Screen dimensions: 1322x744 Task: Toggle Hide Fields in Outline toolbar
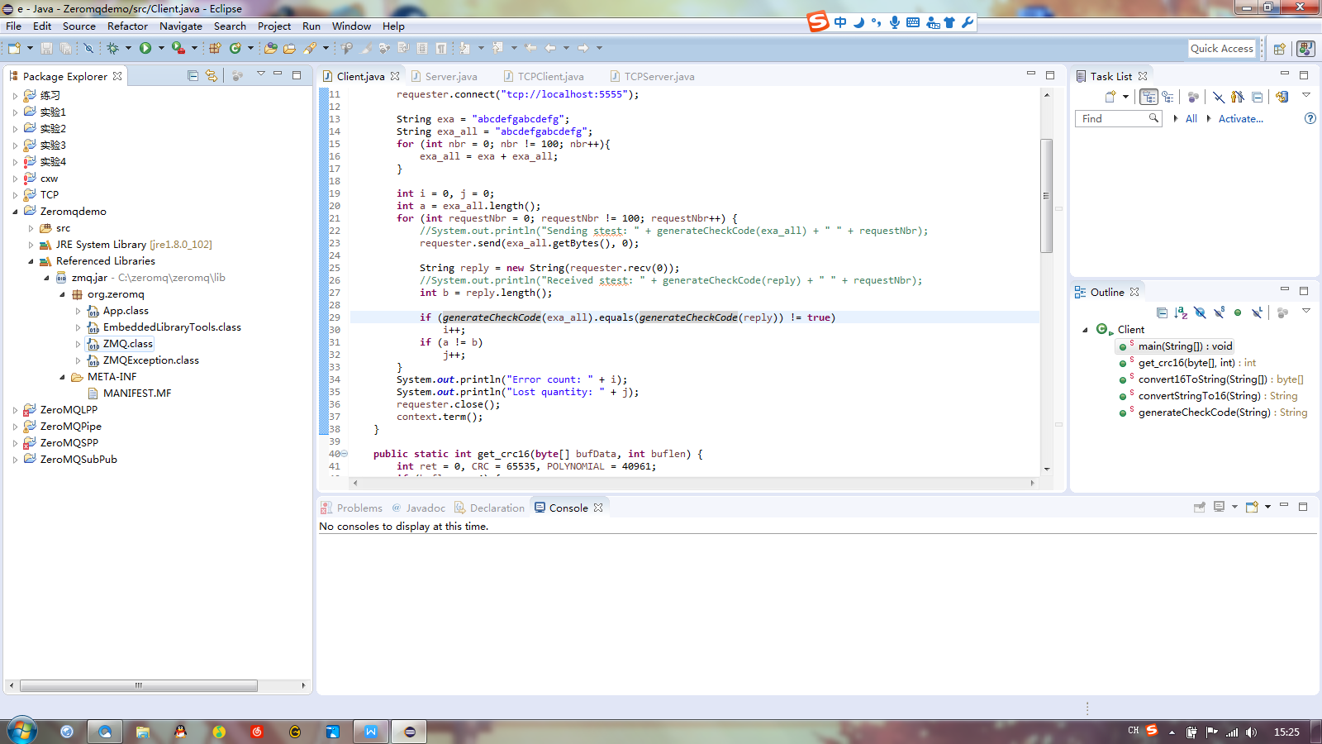pyautogui.click(x=1200, y=312)
